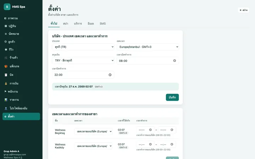Screen dimensions: 255x159
Task: Go to รายงาน in the sidebar
Action: 21,100
